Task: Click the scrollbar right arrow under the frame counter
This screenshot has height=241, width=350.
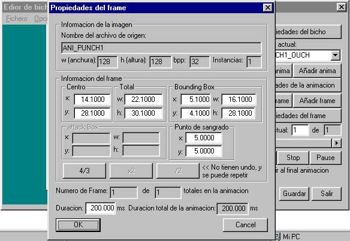Action: (x=337, y=143)
